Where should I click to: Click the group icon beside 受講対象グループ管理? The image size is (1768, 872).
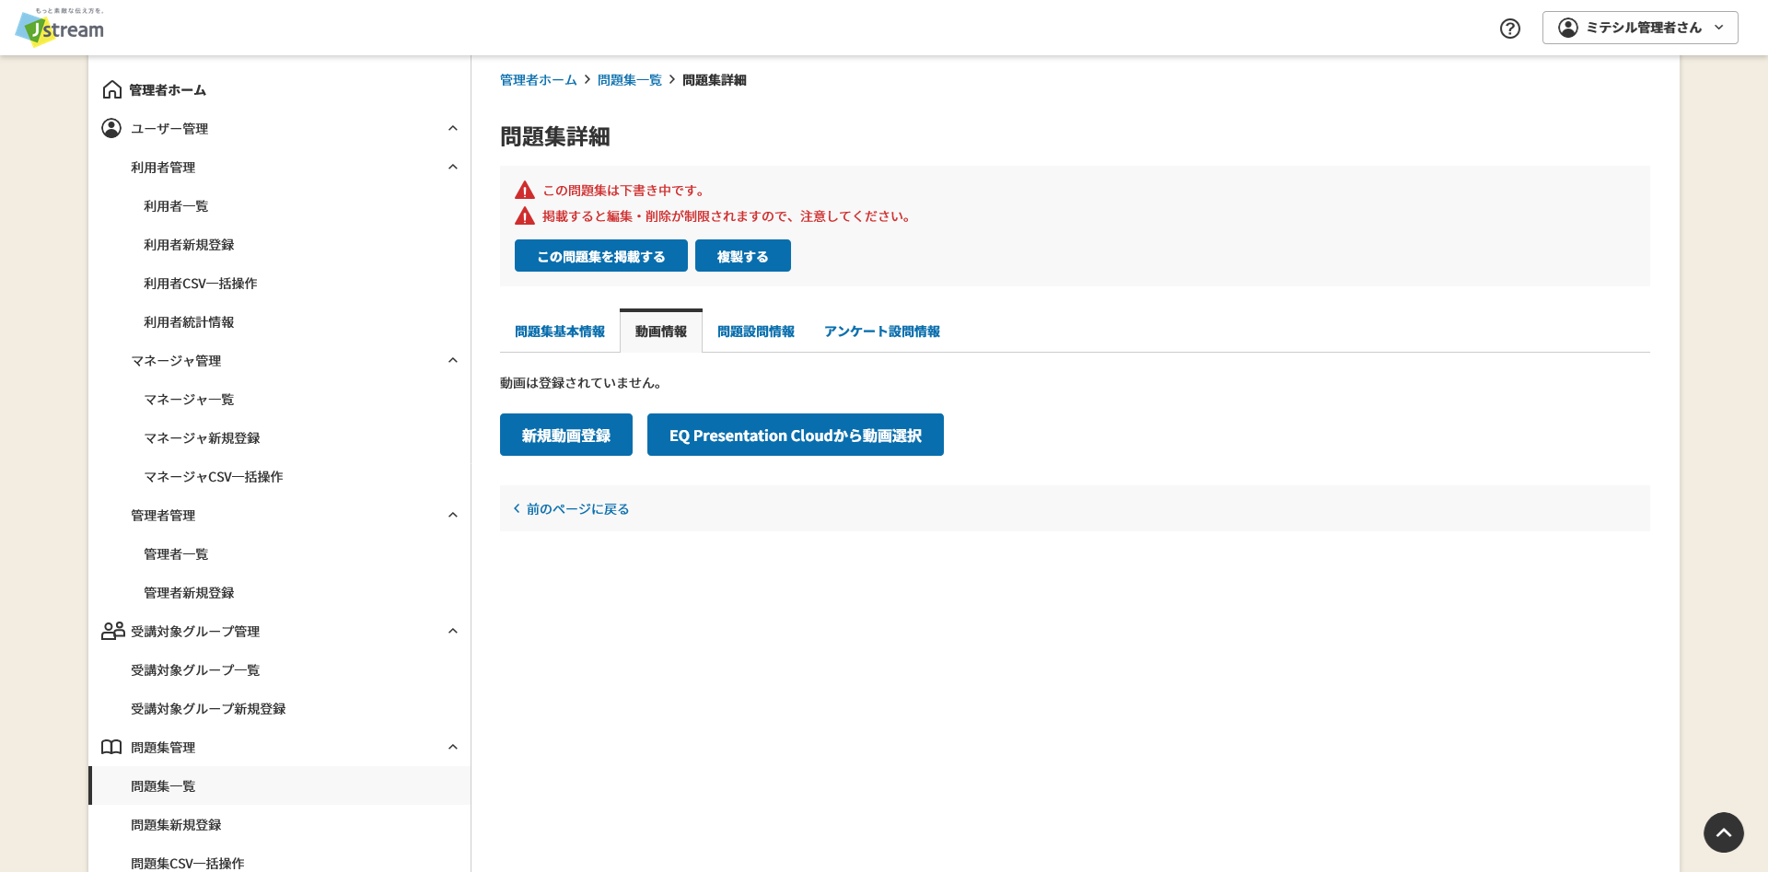point(113,631)
